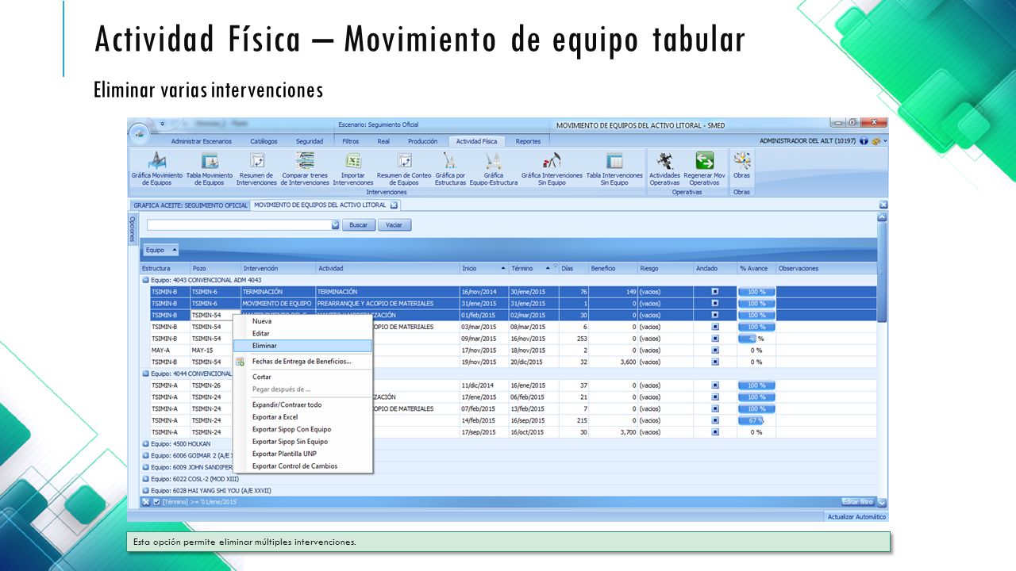Toggle Anclado checkbox for MAY-15 row
Image resolution: width=1016 pixels, height=571 pixels.
[x=715, y=351]
